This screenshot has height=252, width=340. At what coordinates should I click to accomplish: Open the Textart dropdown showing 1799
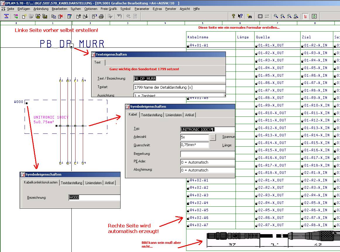tap(179, 87)
